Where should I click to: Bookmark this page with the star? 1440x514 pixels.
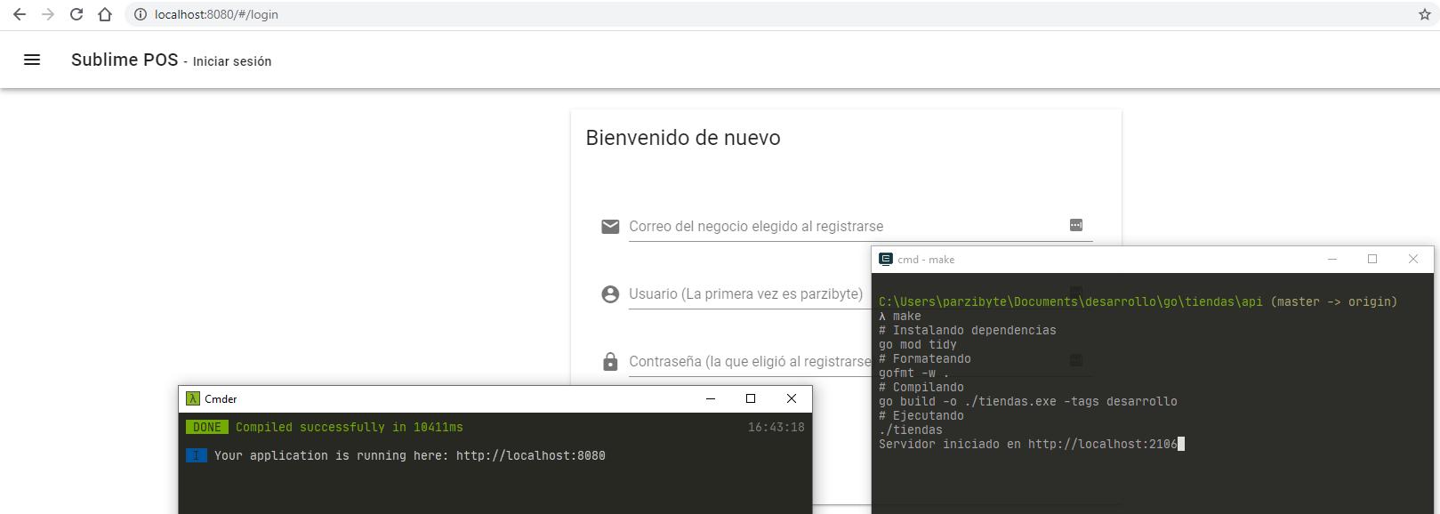1424,14
